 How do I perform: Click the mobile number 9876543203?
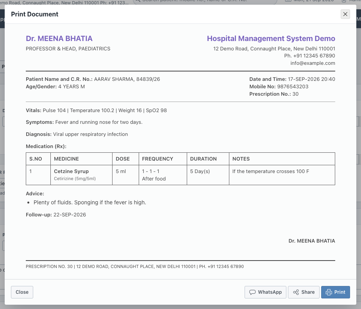click(x=293, y=87)
